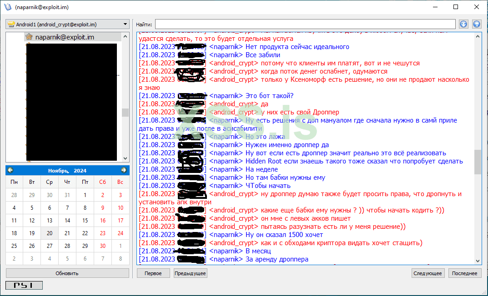Click the Обновить button
This screenshot has width=488, height=296.
pos(67,273)
